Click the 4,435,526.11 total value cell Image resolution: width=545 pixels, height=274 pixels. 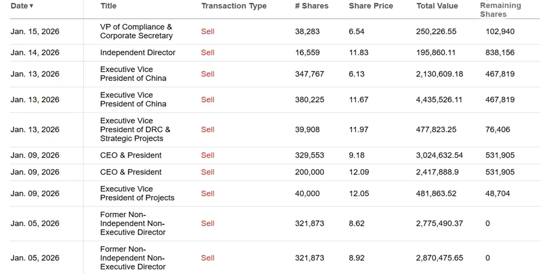coord(439,100)
